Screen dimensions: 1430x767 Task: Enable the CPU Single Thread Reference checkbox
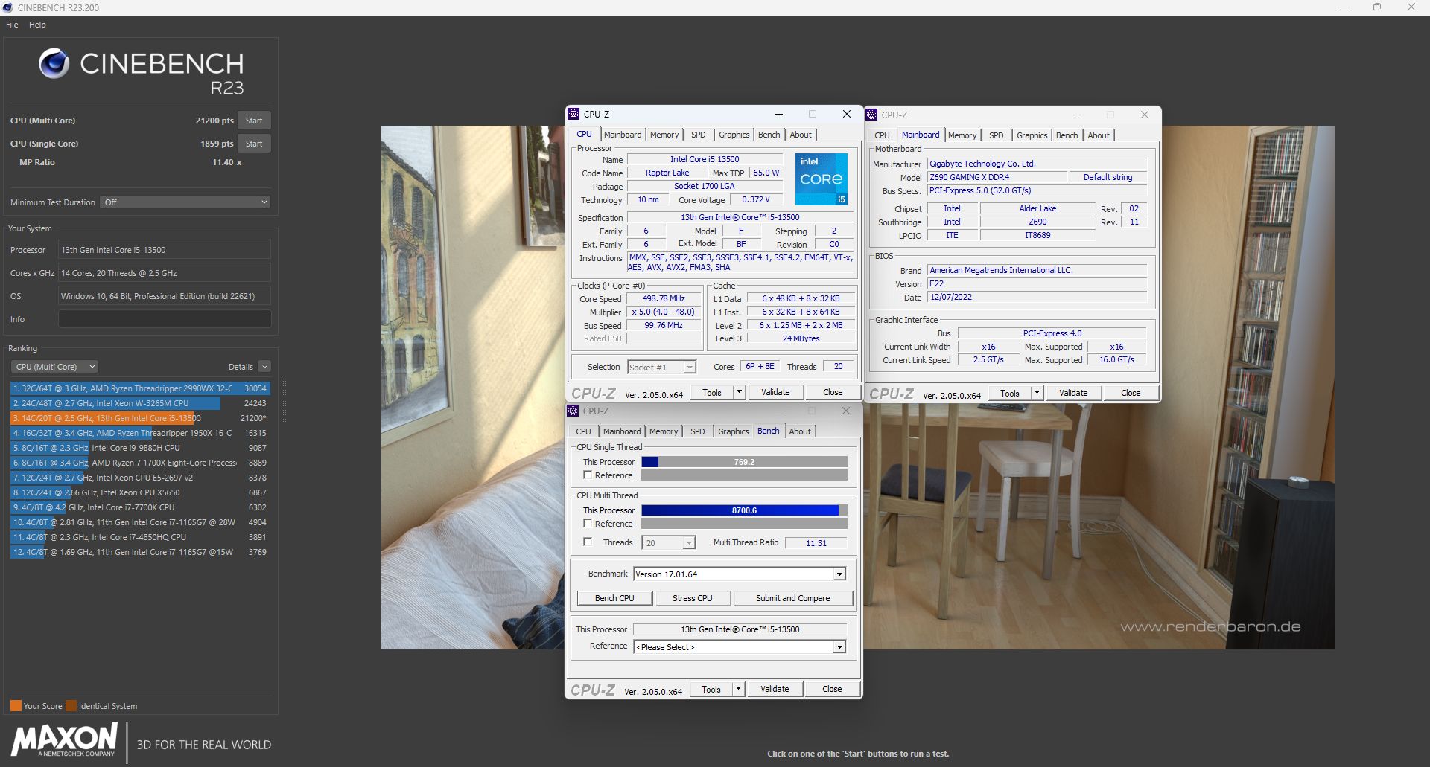pyautogui.click(x=588, y=475)
